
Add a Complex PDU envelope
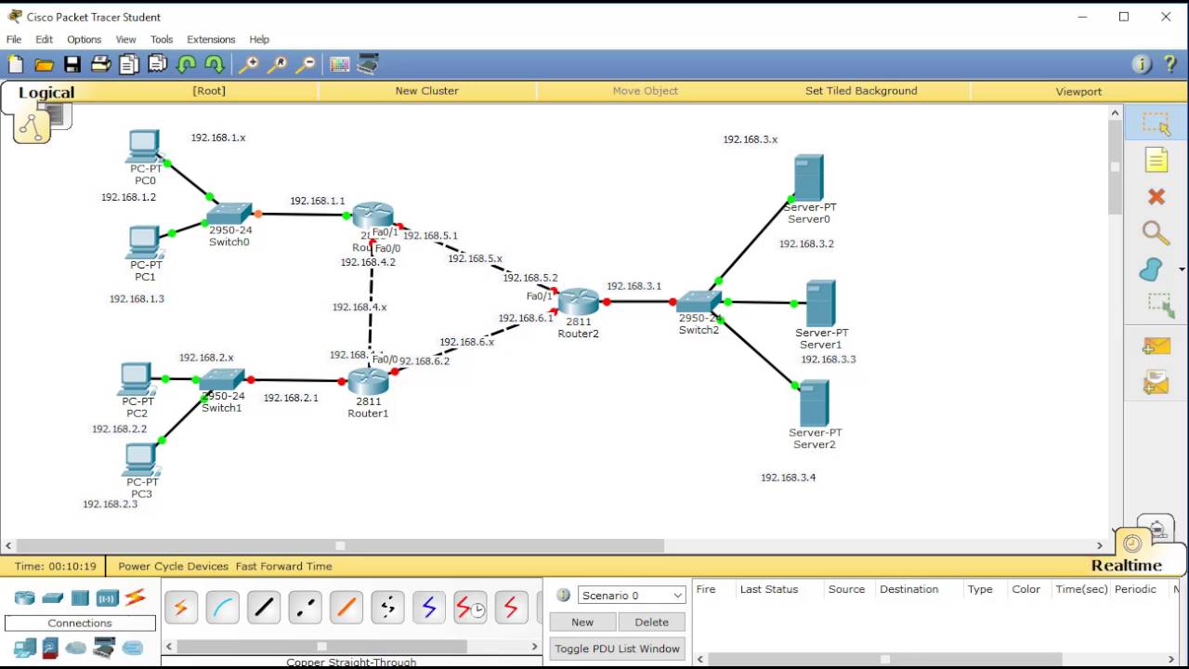pos(1156,382)
